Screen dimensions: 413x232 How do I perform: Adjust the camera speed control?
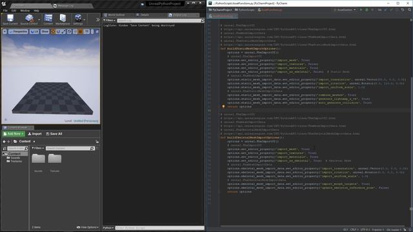click(x=92, y=32)
